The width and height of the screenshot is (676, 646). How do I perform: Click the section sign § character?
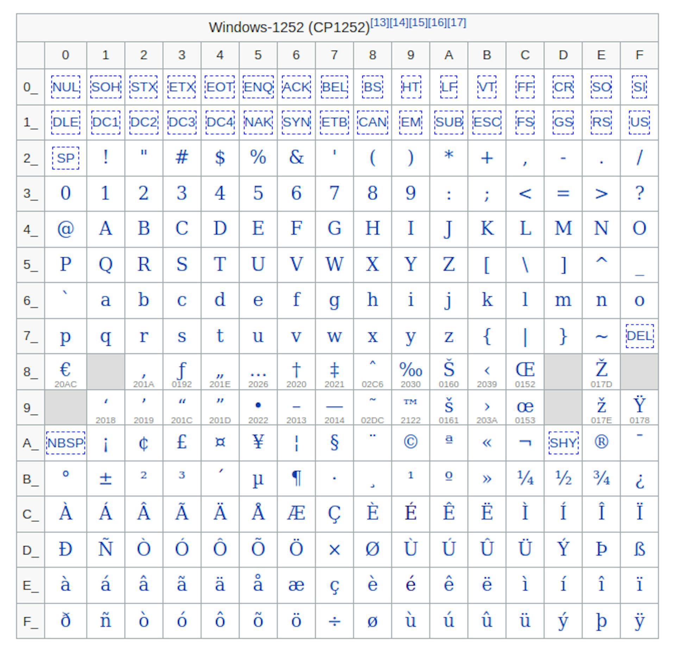[334, 443]
